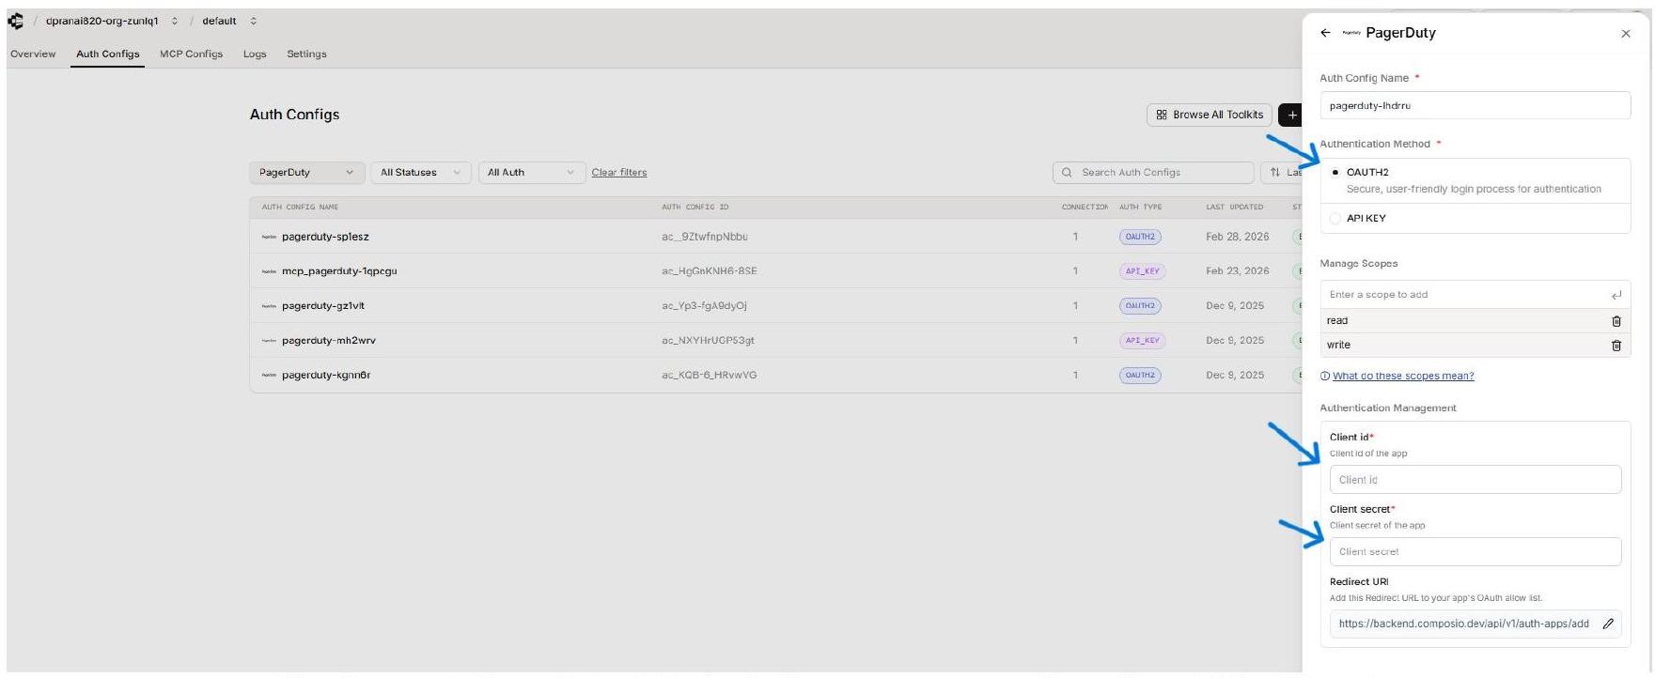Click the OAUTH2 badge in pagerduty-splesz row
The image size is (1655, 678).
click(x=1140, y=238)
